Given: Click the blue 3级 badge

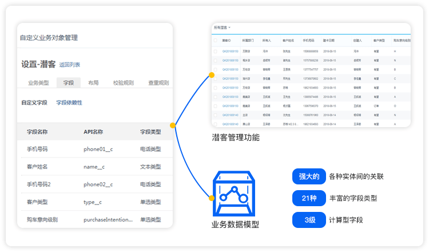Looking at the screenshot, I should click(x=308, y=219).
